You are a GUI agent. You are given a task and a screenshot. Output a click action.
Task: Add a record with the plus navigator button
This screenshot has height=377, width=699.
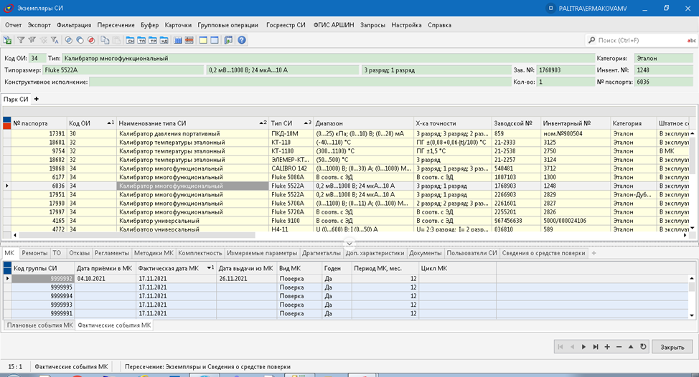click(x=607, y=347)
